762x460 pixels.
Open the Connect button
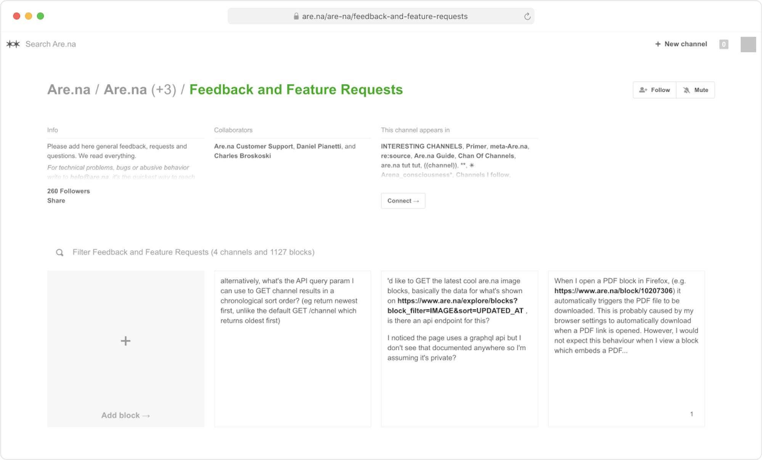click(403, 201)
